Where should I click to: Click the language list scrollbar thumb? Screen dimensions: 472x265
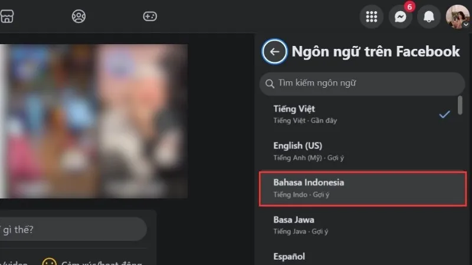click(460, 105)
